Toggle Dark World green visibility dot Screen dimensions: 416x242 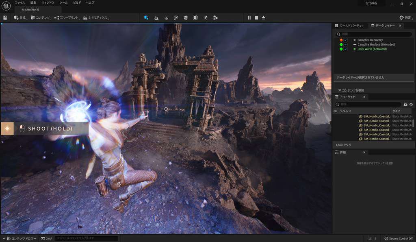[x=341, y=49]
